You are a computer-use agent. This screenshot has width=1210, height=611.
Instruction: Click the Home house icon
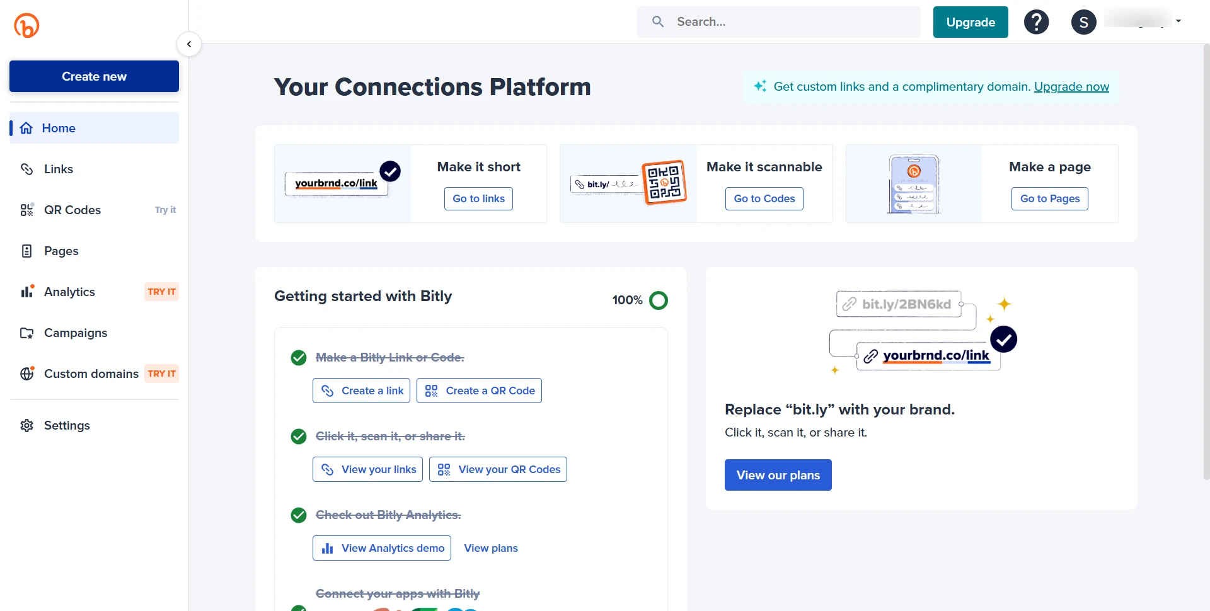(x=26, y=128)
